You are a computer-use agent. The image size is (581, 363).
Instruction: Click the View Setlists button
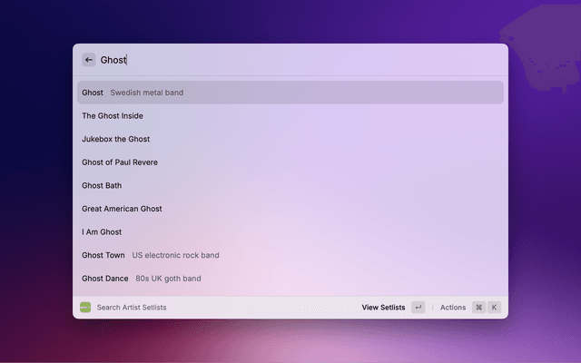383,308
